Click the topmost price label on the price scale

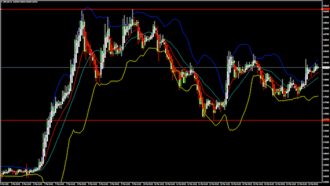pos(326,6)
